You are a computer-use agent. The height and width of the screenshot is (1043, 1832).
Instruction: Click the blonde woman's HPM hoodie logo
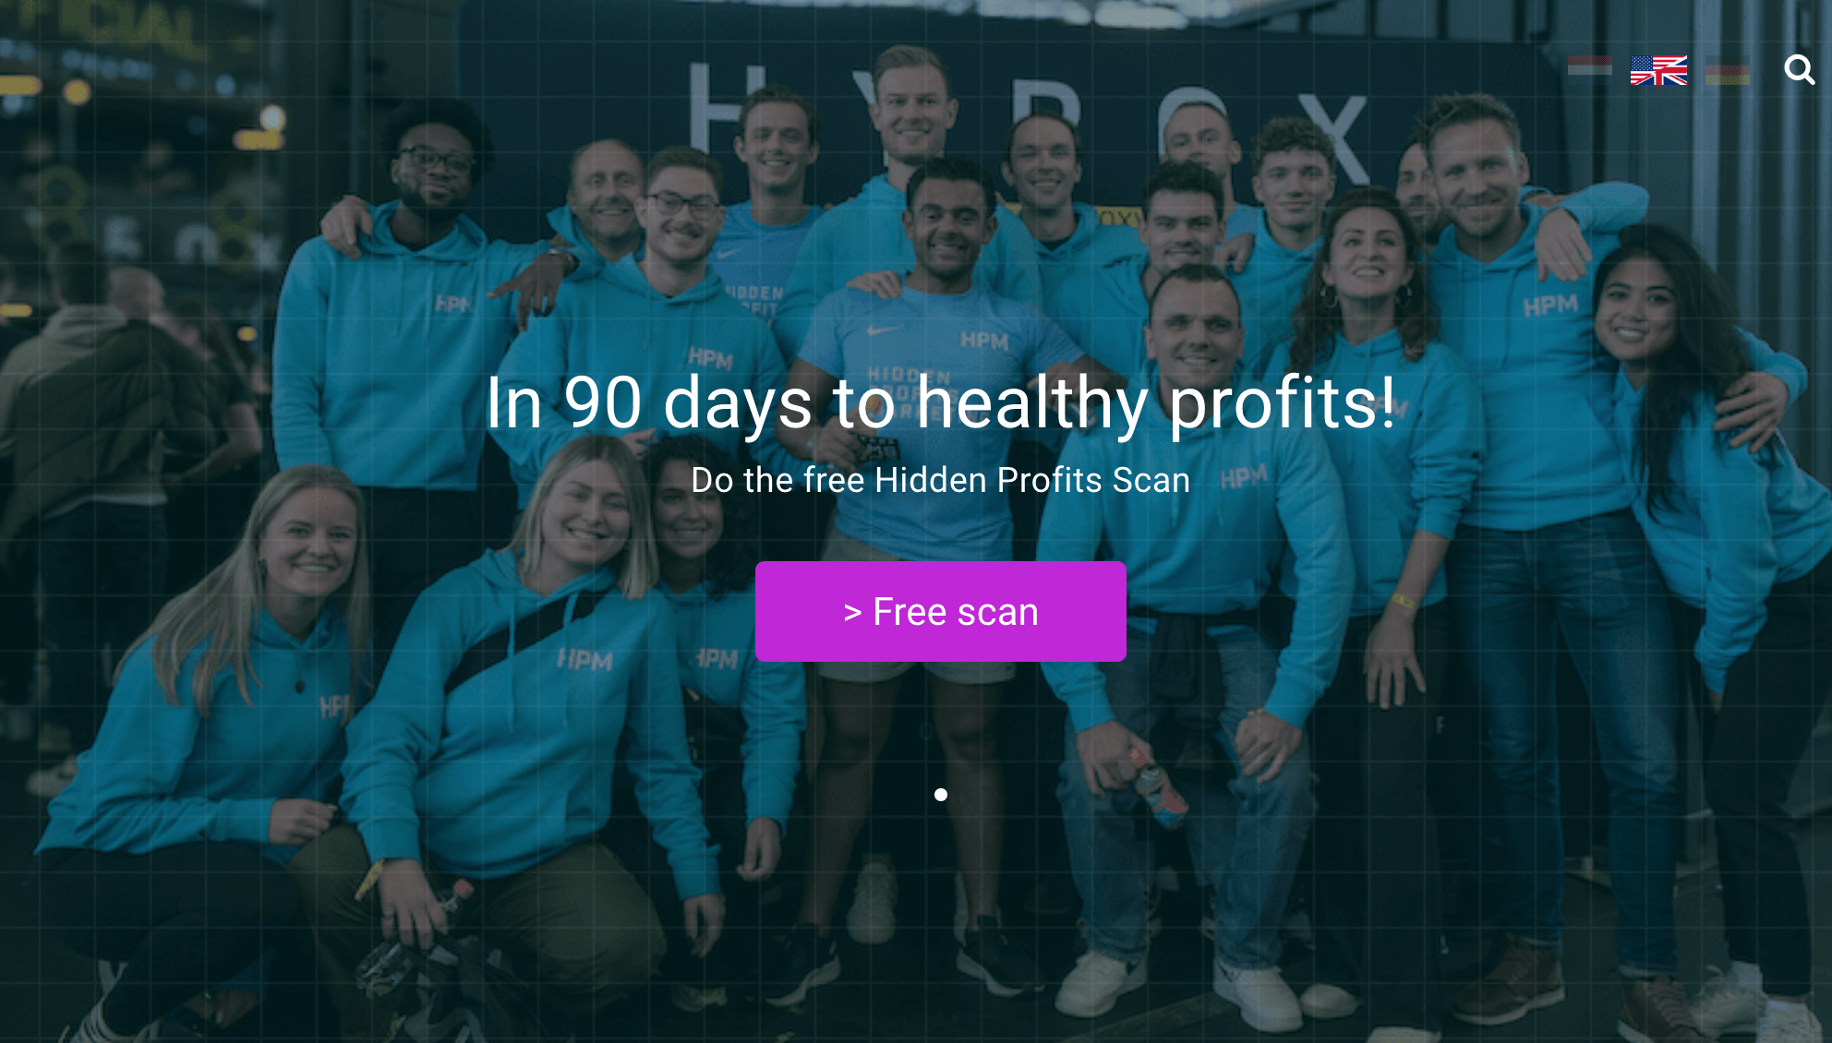click(585, 660)
